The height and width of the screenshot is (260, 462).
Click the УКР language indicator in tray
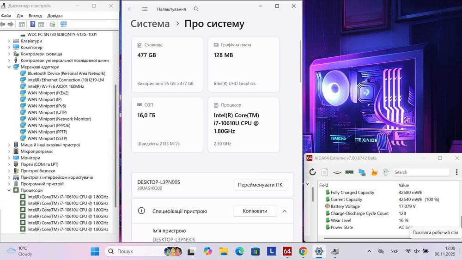[395, 251]
